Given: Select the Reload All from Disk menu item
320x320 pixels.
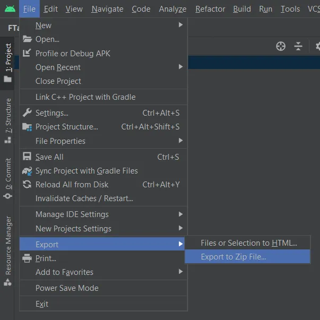Looking at the screenshot, I should pyautogui.click(x=103, y=185).
